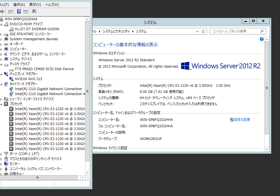Click the blue help icon in システム window
Viewport: 280px width, 196px height.
[x=261, y=39]
